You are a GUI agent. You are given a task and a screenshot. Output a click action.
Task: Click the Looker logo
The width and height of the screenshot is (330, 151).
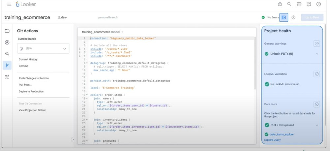(26, 4)
